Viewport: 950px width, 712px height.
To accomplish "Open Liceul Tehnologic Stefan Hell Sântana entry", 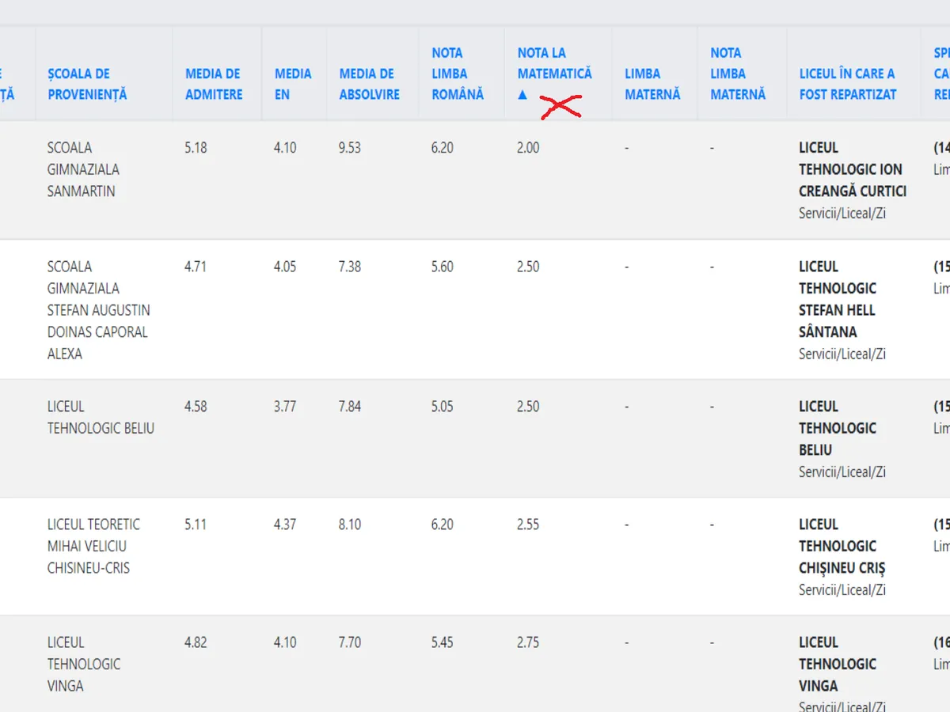I will (838, 299).
